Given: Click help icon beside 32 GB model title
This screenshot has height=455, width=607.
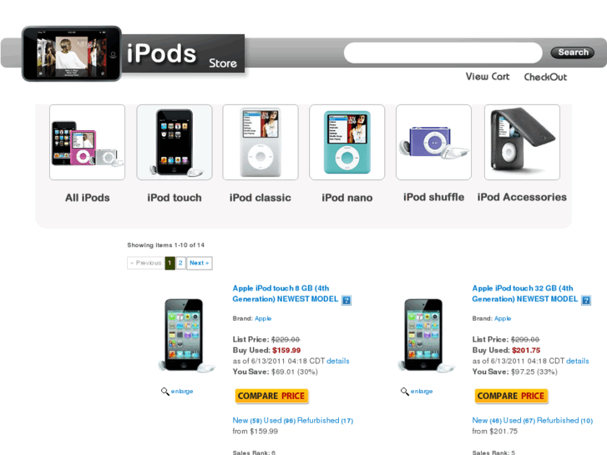Looking at the screenshot, I should pyautogui.click(x=586, y=301).
